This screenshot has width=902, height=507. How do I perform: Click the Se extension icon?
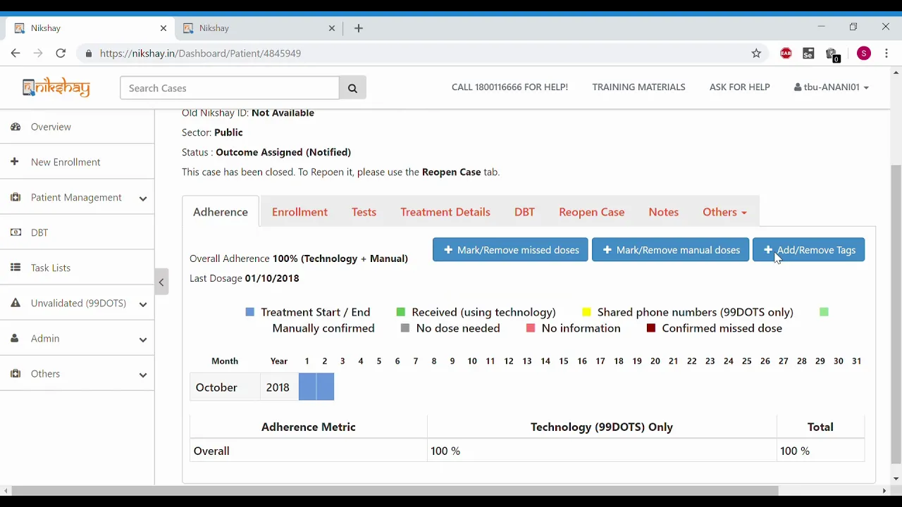(x=808, y=54)
